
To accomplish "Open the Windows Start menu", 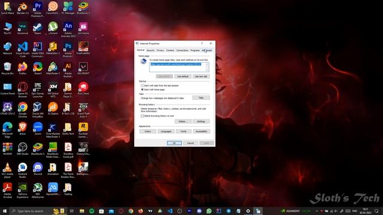I will pyautogui.click(x=5, y=211).
